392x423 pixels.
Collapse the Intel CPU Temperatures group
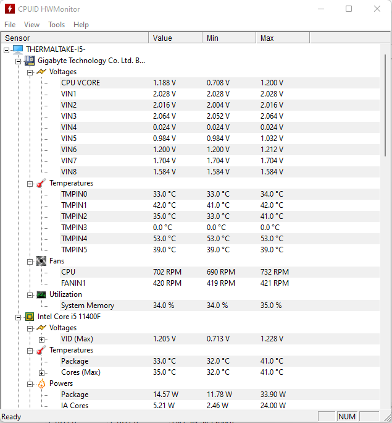point(30,351)
